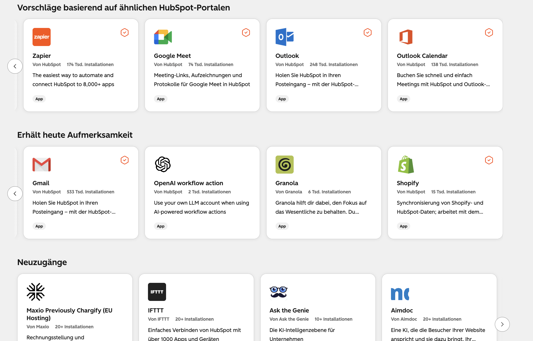Click App tag on Shopify card
533x341 pixels.
[x=403, y=226]
